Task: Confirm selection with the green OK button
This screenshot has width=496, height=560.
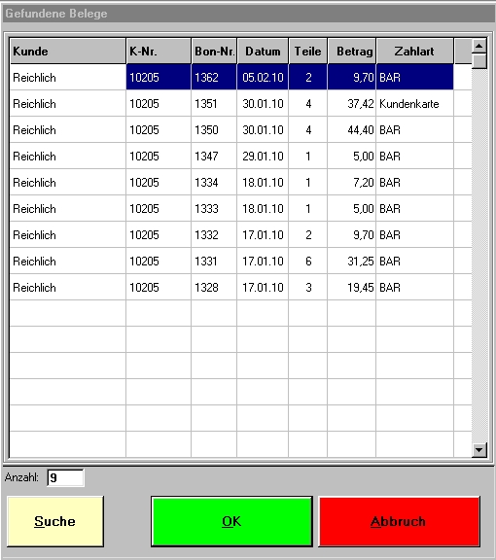Action: click(231, 521)
